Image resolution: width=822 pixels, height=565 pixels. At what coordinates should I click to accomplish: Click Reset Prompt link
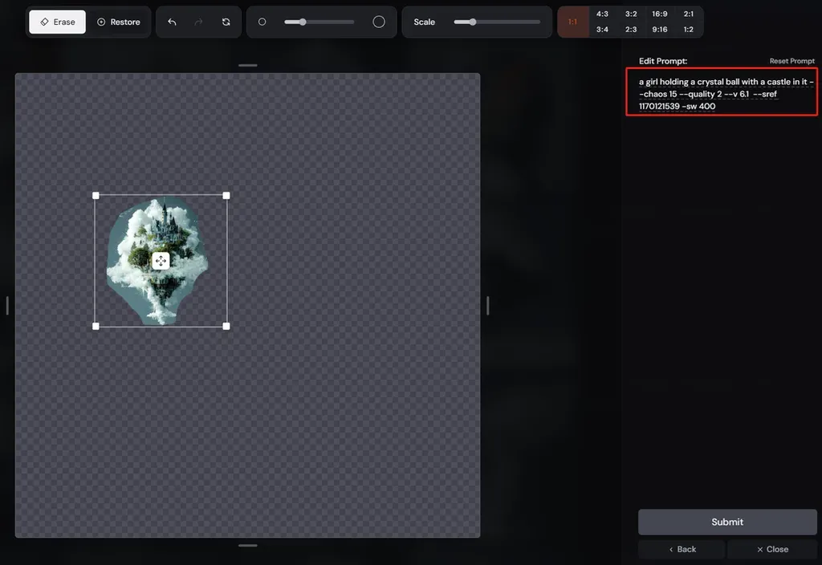click(x=791, y=61)
